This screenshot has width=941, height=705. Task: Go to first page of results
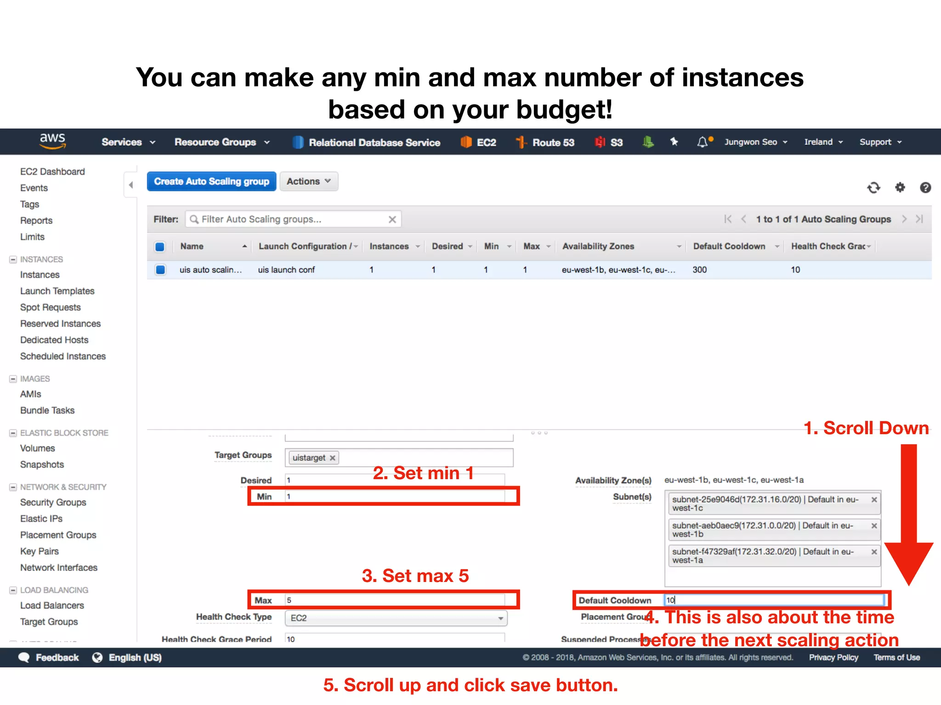click(x=728, y=219)
